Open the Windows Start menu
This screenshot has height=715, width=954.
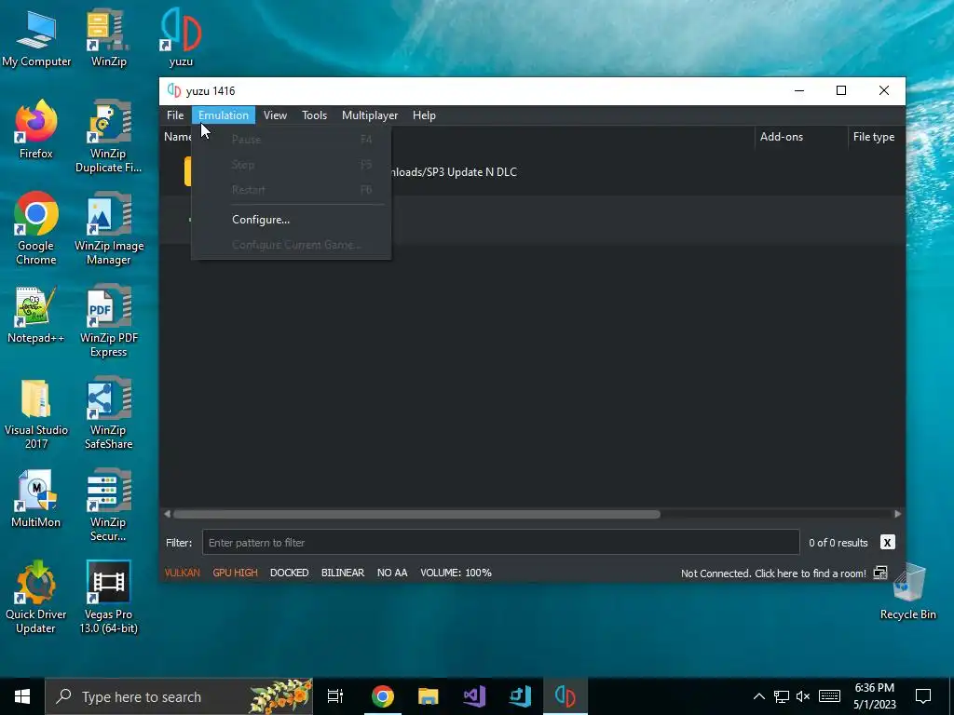[x=22, y=696]
